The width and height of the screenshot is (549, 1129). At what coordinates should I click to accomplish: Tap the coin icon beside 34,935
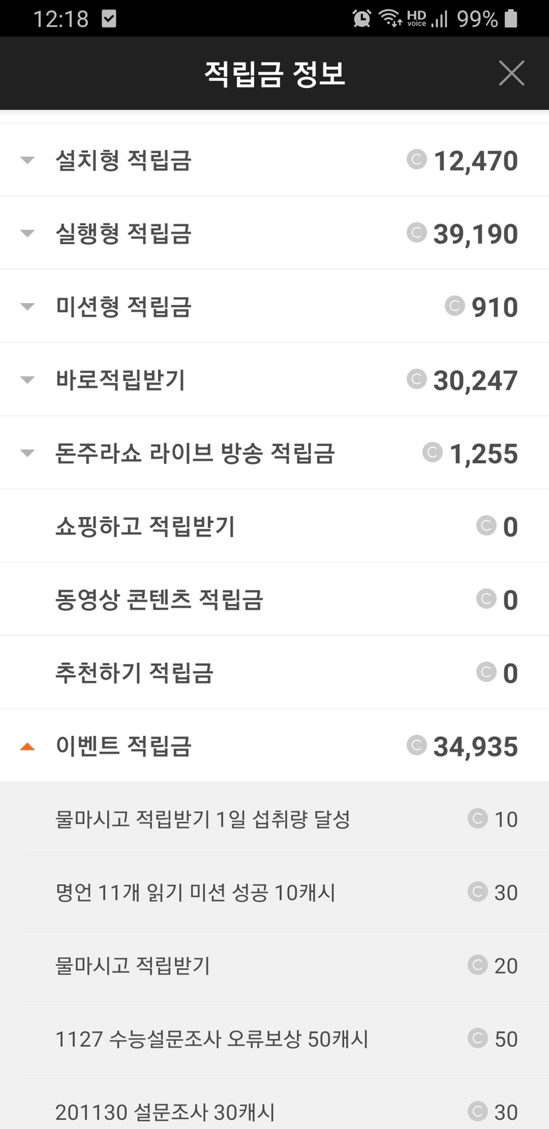pyautogui.click(x=416, y=745)
